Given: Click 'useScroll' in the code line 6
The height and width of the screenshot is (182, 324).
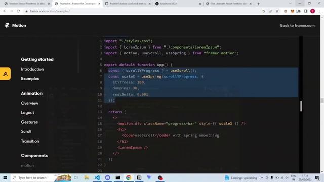Looking at the screenshot, I should 180,71.
